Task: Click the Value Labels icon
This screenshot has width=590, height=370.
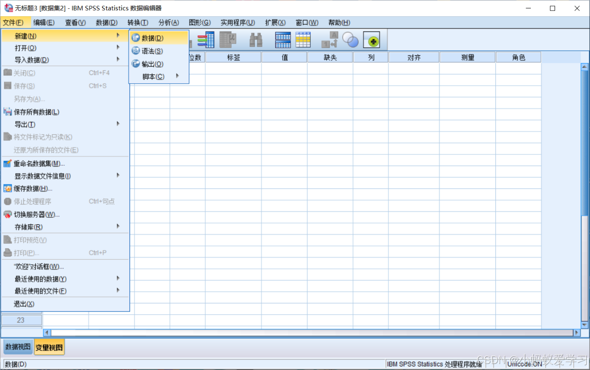Action: pyautogui.click(x=330, y=40)
